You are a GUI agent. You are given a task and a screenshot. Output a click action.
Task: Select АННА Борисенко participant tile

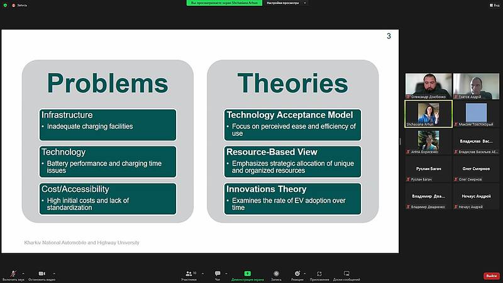click(429, 141)
